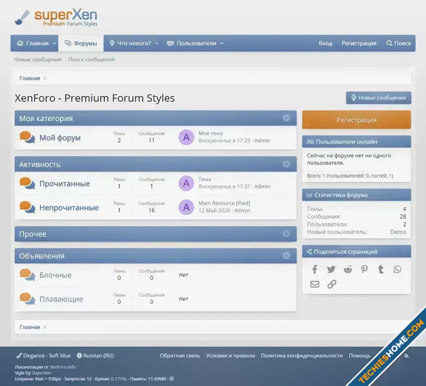
Task: Open dropdown arrow next to Что нового?
Action: [156, 43]
